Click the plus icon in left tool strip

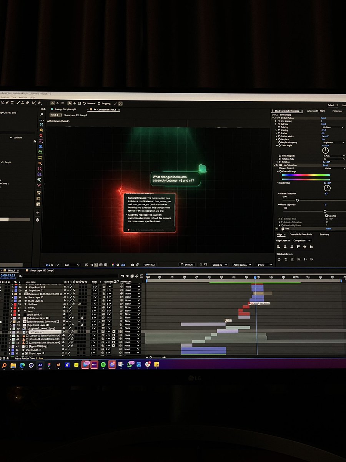click(x=38, y=212)
